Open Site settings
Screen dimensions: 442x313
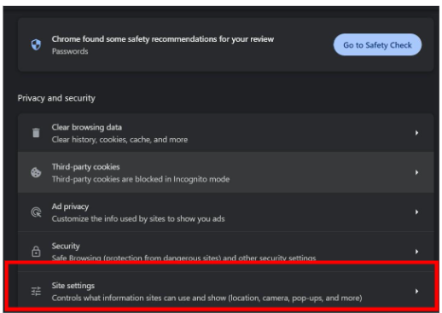click(x=225, y=291)
